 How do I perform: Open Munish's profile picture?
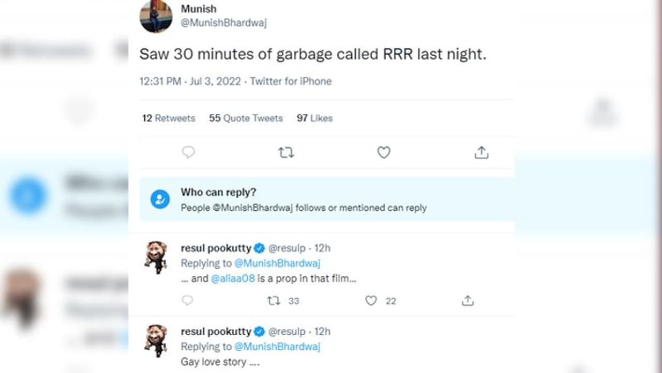pos(156,17)
